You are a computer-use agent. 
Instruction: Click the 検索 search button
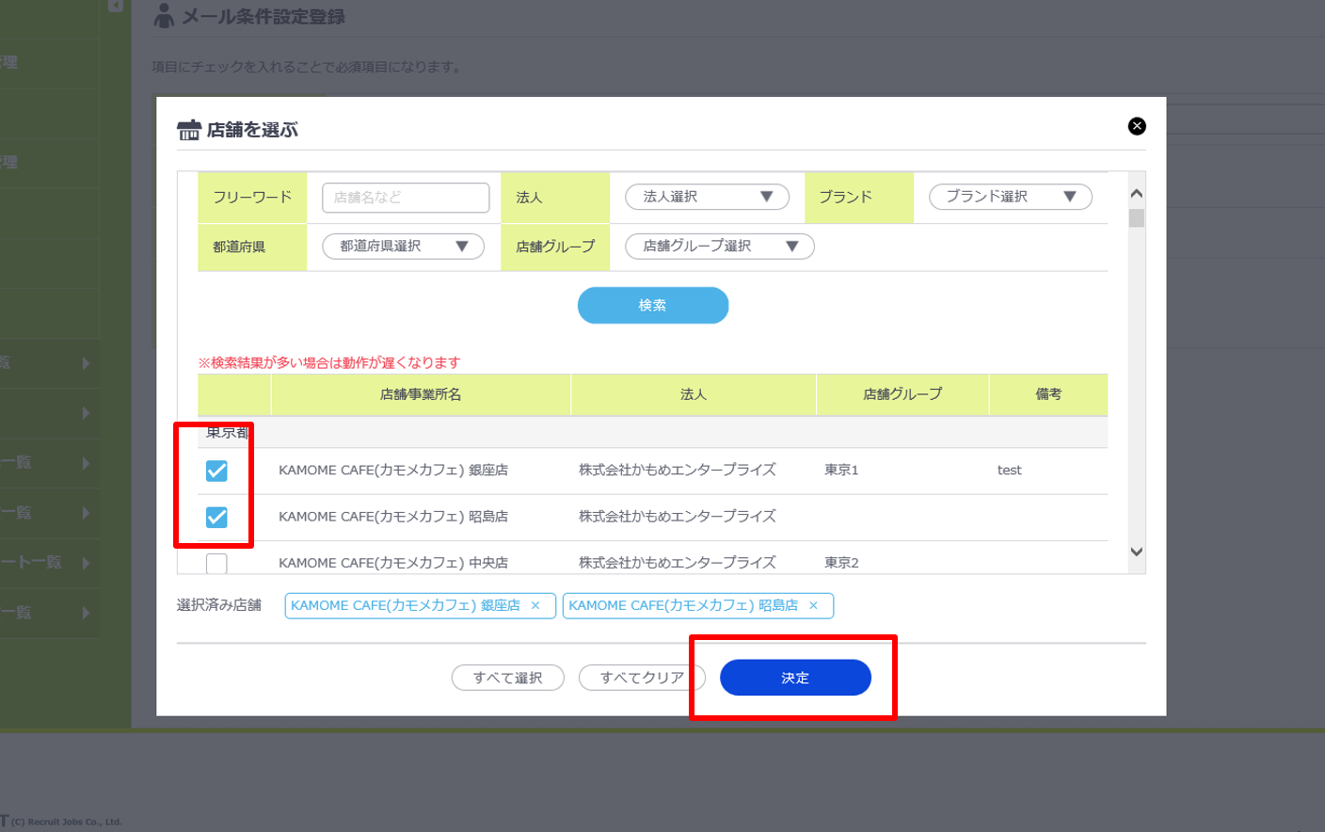[x=652, y=306]
